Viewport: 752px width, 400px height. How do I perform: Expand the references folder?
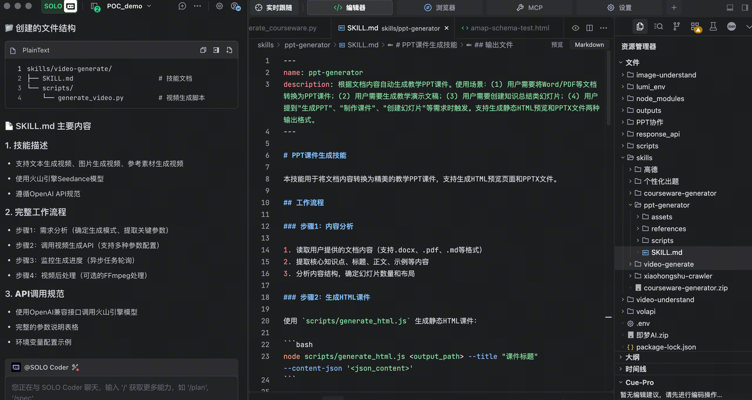pyautogui.click(x=683, y=228)
